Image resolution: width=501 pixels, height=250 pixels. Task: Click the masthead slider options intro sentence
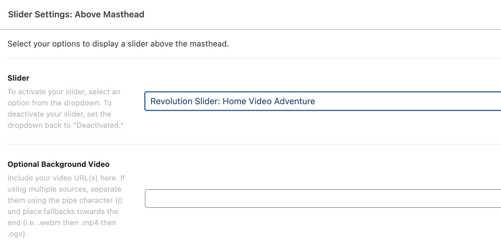(x=118, y=44)
